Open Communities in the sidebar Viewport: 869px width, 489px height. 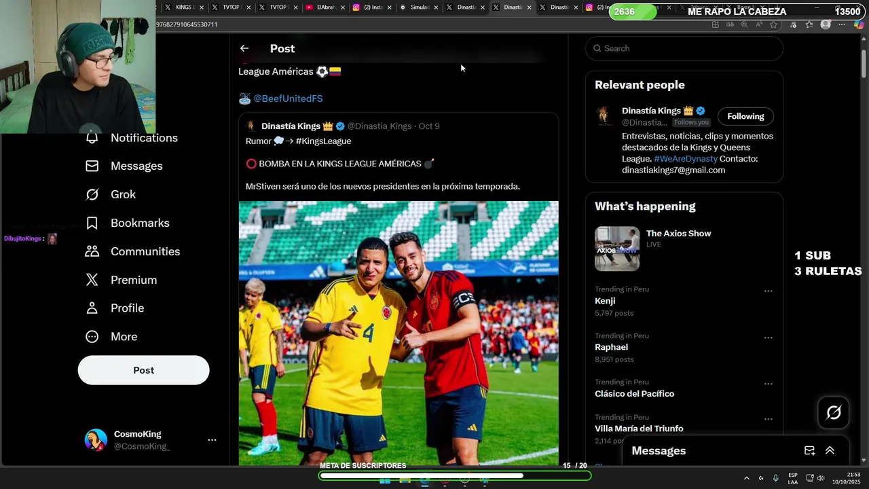tap(133, 251)
